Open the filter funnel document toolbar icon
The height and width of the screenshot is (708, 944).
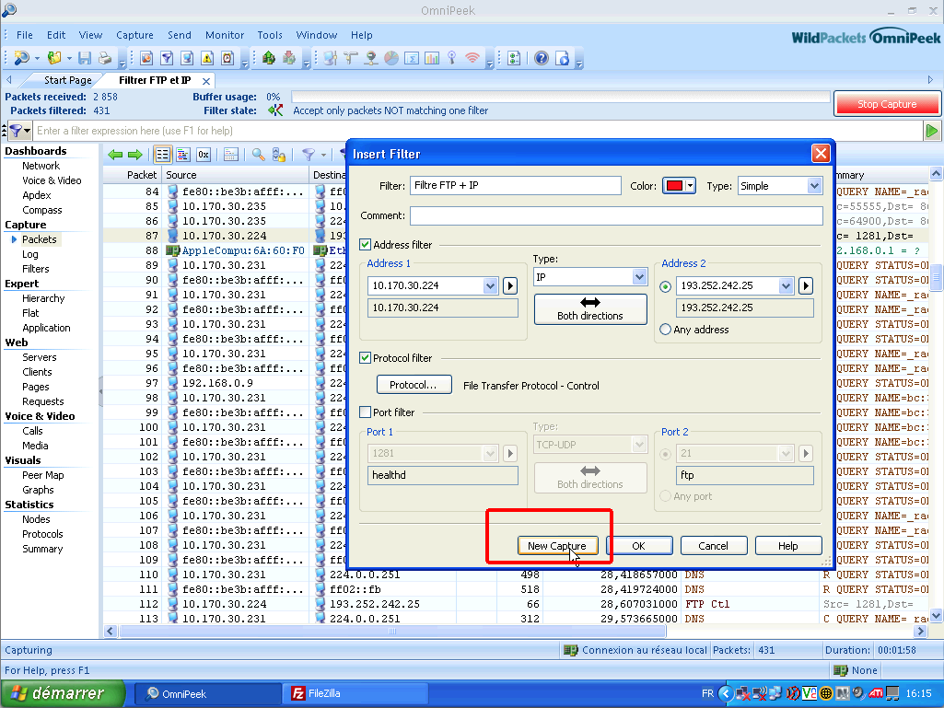tap(167, 58)
